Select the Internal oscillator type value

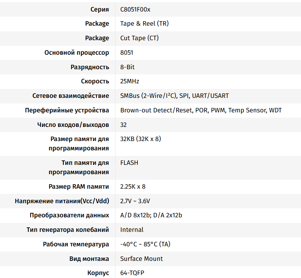[x=132, y=230]
